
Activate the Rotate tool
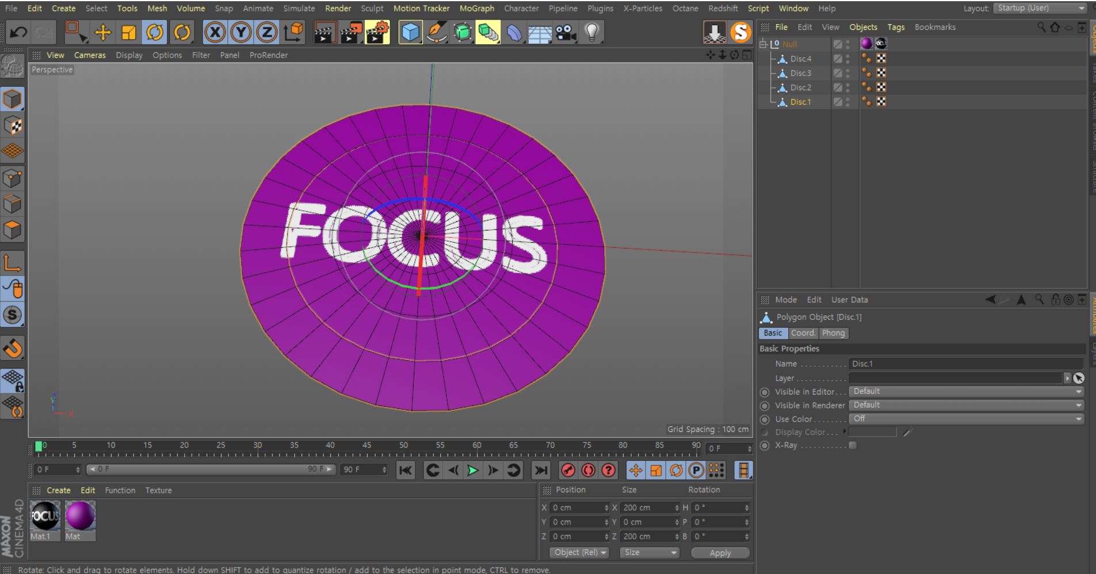point(155,32)
